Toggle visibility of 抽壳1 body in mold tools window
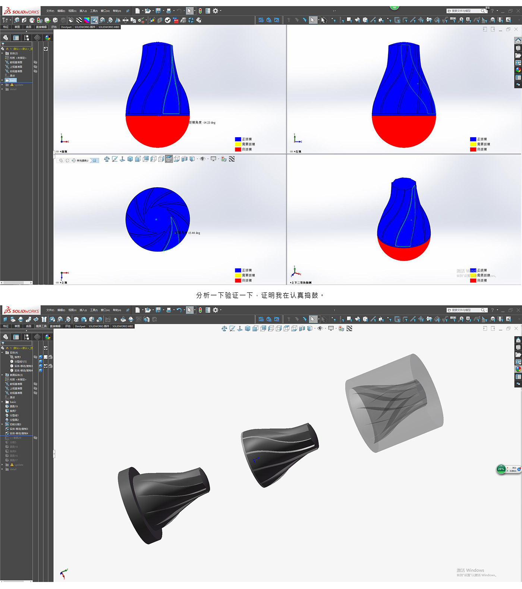 (x=35, y=357)
